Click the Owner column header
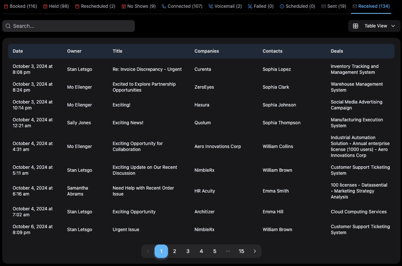402x266 pixels. (74, 51)
